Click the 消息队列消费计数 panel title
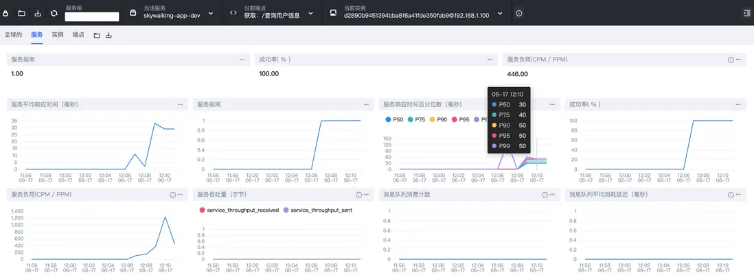The image size is (754, 275). [407, 195]
